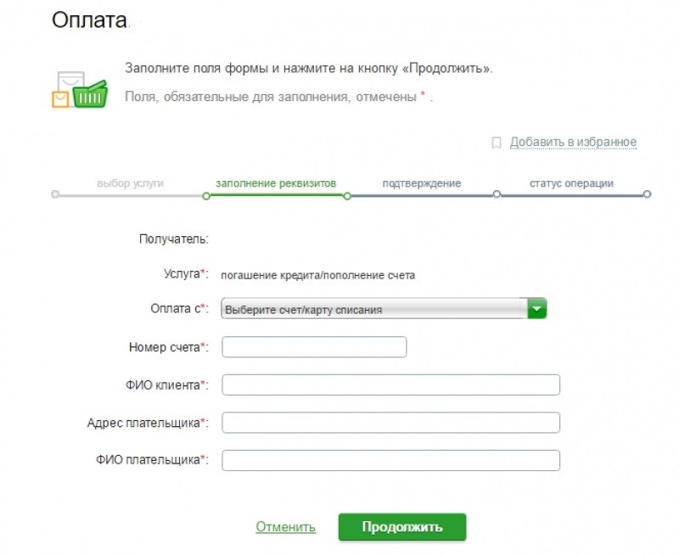This screenshot has height=556, width=679.
Task: Click into the ФИО плательщика field
Action: point(391,460)
